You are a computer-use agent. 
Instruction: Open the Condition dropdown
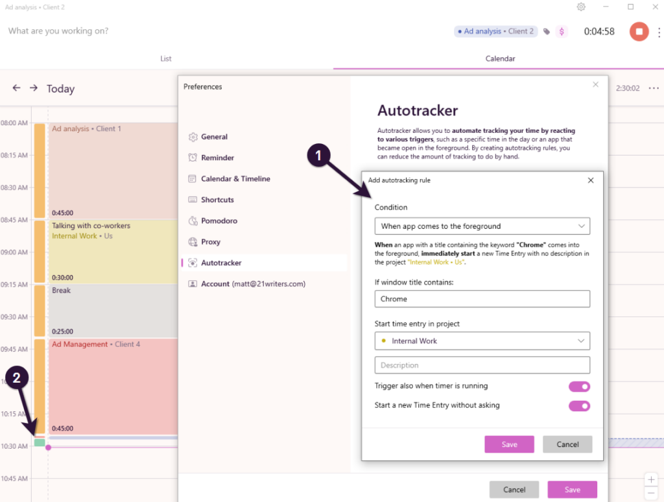(x=482, y=226)
